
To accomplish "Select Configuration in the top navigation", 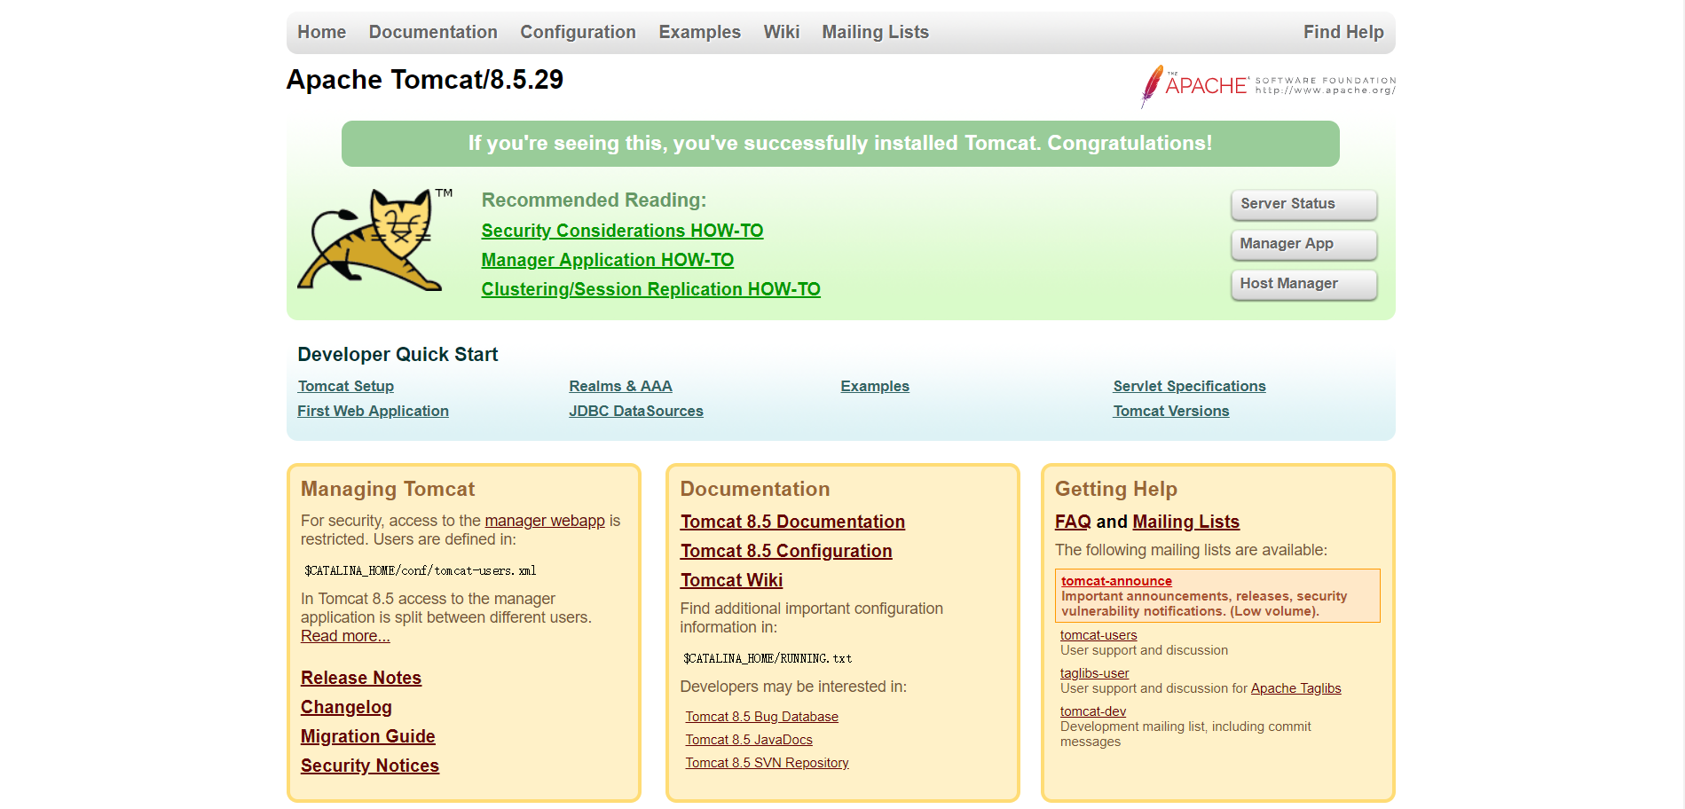I will click(578, 33).
